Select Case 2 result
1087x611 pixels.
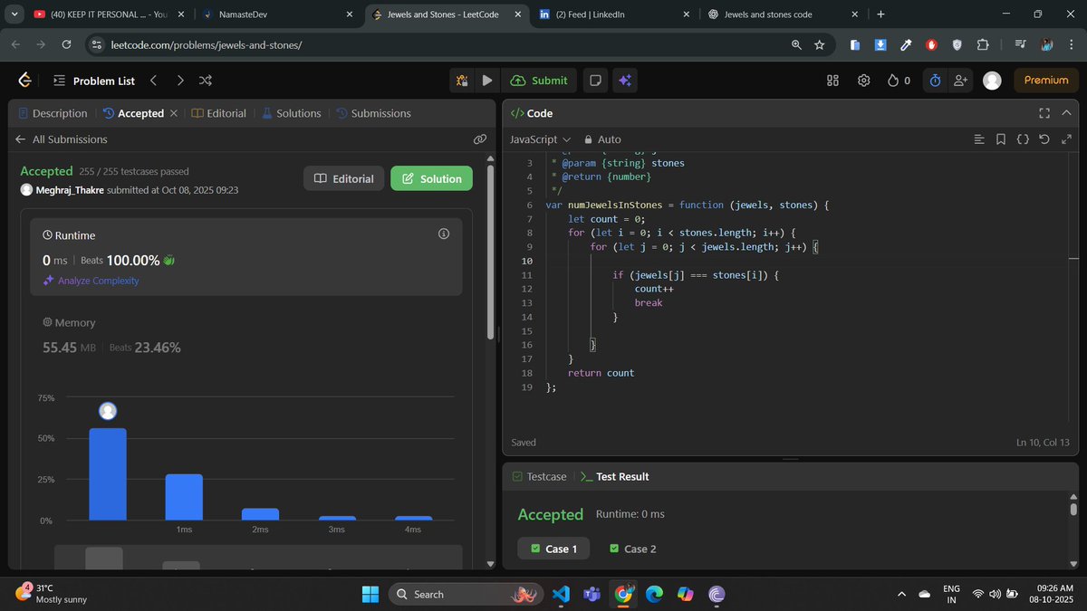pos(632,549)
